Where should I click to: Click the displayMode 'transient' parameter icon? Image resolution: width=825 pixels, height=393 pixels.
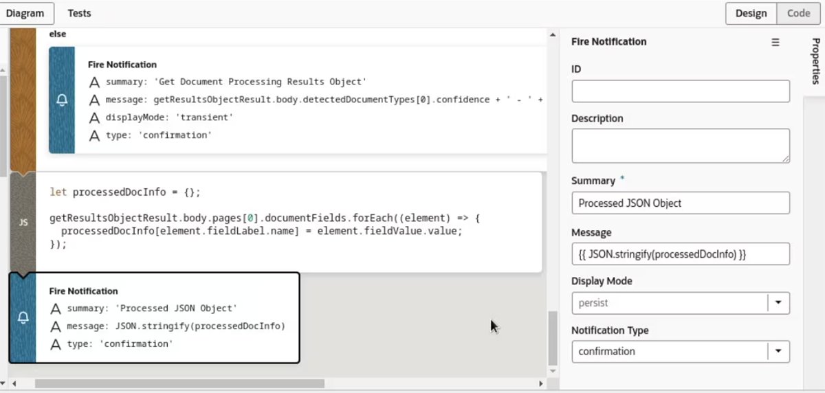coord(95,118)
